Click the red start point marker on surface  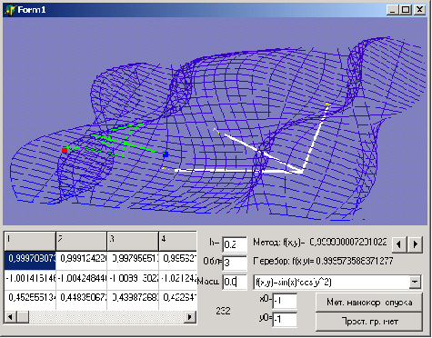65,150
